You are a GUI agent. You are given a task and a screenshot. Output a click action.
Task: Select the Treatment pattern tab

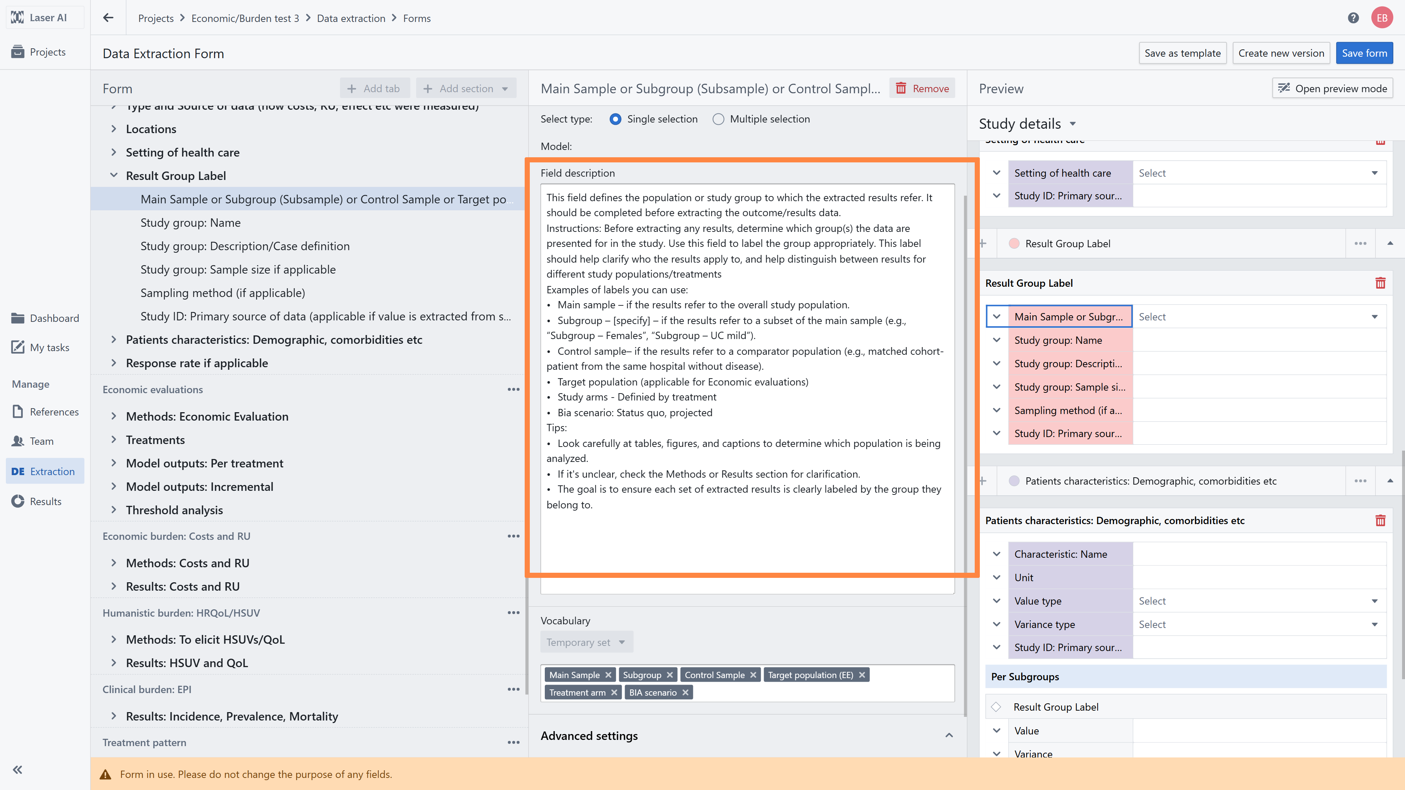[x=144, y=742]
